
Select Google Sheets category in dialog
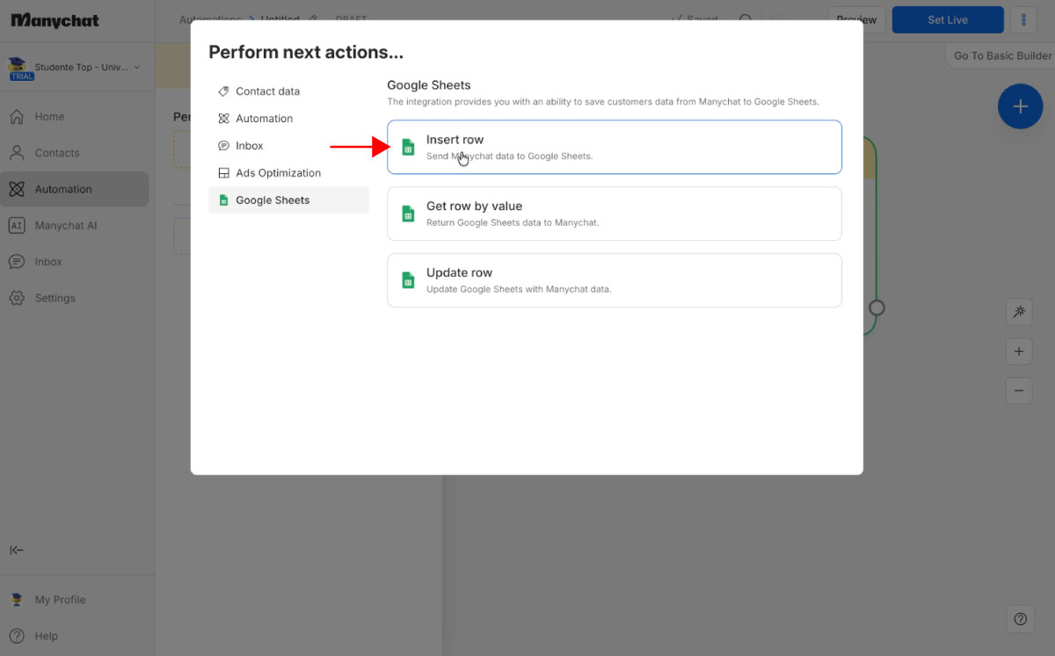point(288,200)
